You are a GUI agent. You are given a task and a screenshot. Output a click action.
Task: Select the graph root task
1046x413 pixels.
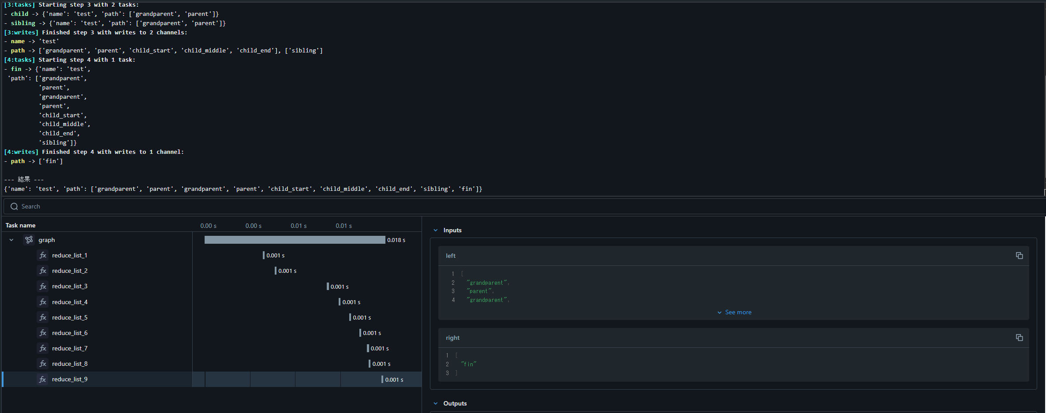coord(47,240)
